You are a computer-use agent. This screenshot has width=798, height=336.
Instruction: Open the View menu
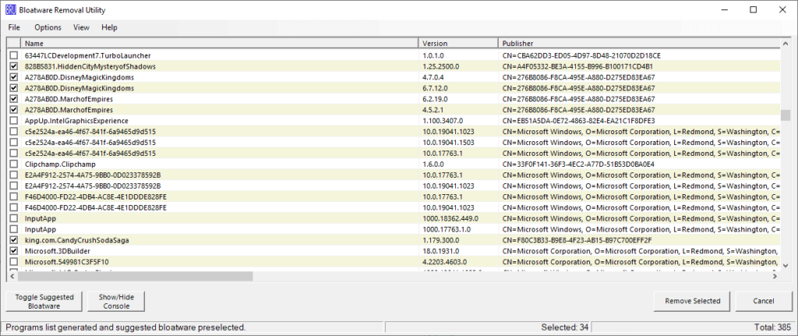point(81,27)
